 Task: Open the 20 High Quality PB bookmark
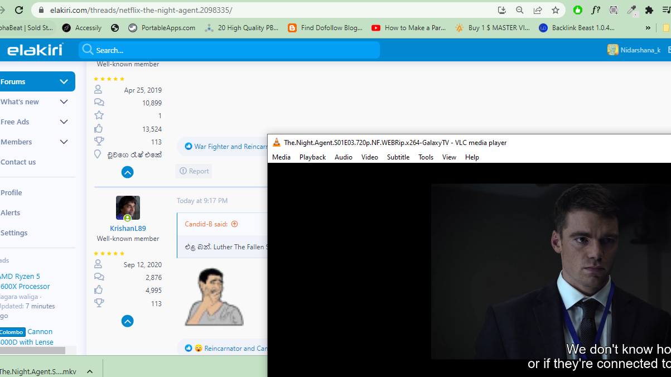pos(242,28)
